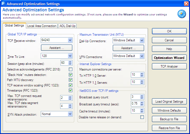The image size is (190, 134).
Task: Disable Path MTU discovery checkbox
Action: 70,80
